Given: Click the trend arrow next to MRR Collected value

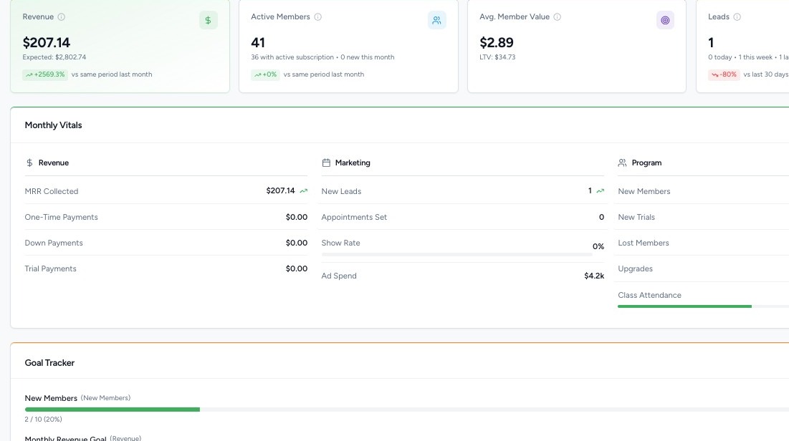Looking at the screenshot, I should 303,191.
